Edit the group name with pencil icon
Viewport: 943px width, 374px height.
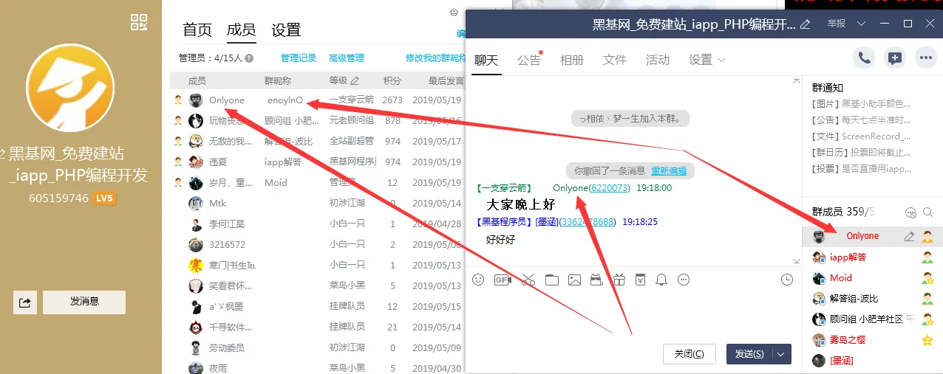[x=806, y=24]
